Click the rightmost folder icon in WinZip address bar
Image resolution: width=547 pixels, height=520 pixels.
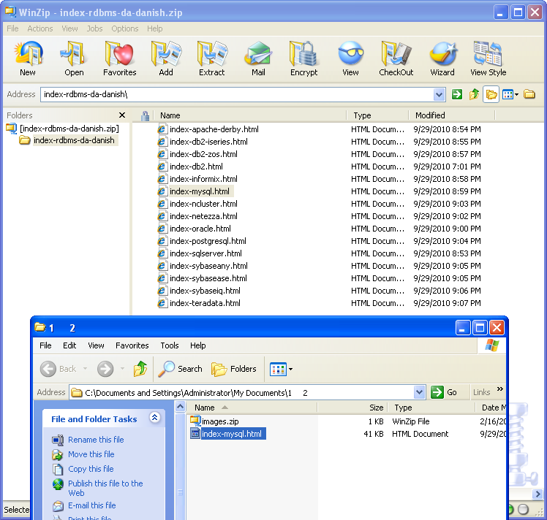(x=529, y=94)
